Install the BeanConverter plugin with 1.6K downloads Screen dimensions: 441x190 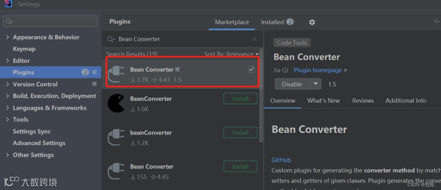(x=240, y=99)
